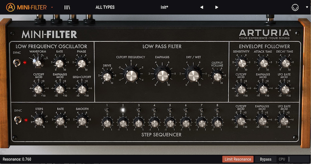
Task: Expand the Mini-Filter menu arrow
Action: coord(52,8)
